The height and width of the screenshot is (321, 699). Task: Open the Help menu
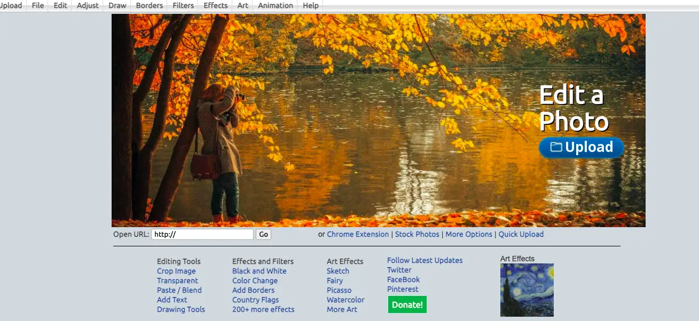pyautogui.click(x=311, y=6)
